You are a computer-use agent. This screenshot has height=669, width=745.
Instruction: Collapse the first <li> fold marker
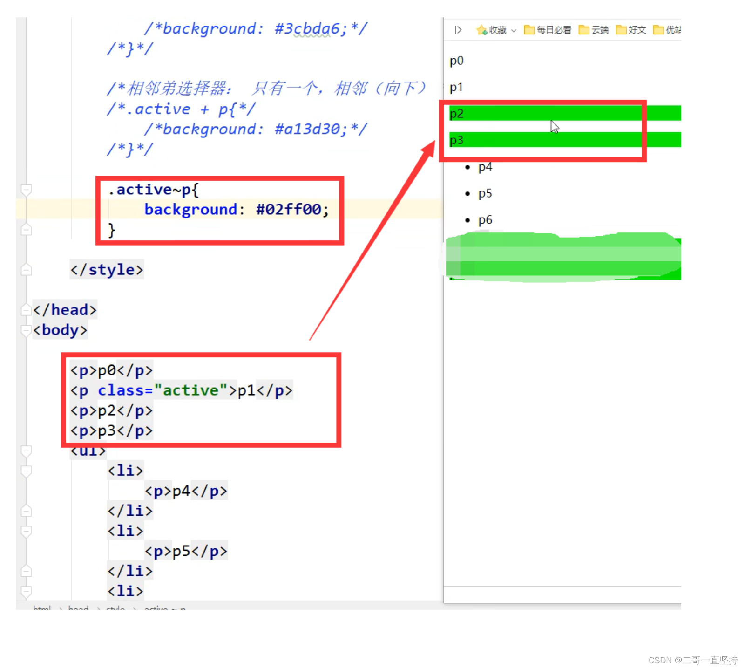(x=26, y=471)
